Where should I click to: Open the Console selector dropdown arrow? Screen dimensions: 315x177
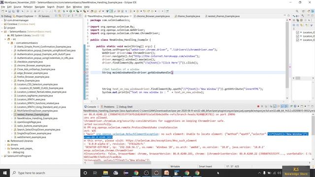298,106
